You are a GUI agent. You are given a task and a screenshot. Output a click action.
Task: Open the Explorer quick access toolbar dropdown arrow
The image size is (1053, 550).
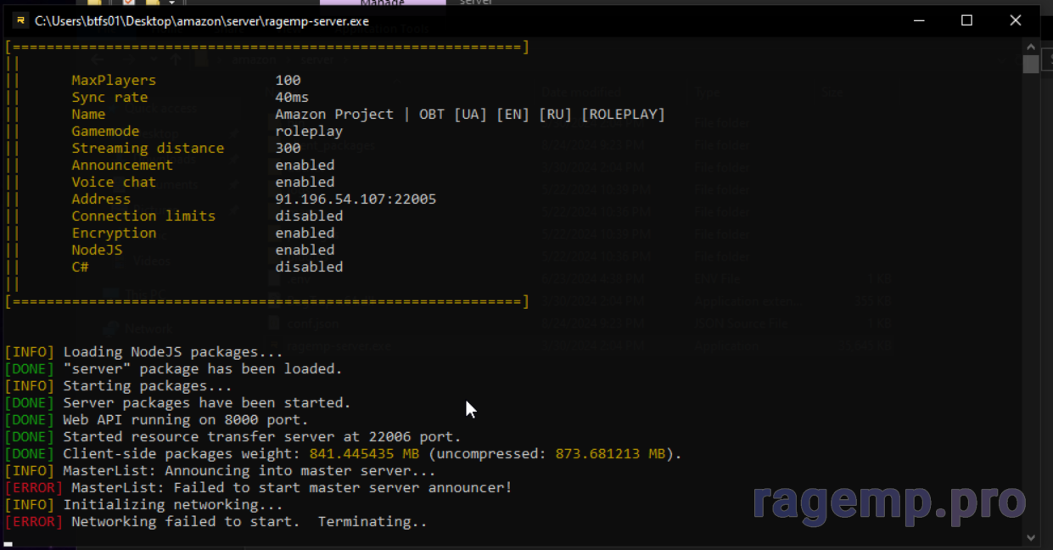click(x=171, y=3)
